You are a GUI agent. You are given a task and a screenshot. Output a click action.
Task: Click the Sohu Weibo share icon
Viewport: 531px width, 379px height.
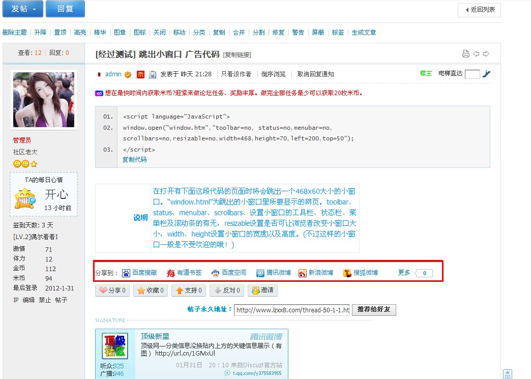pyautogui.click(x=347, y=273)
